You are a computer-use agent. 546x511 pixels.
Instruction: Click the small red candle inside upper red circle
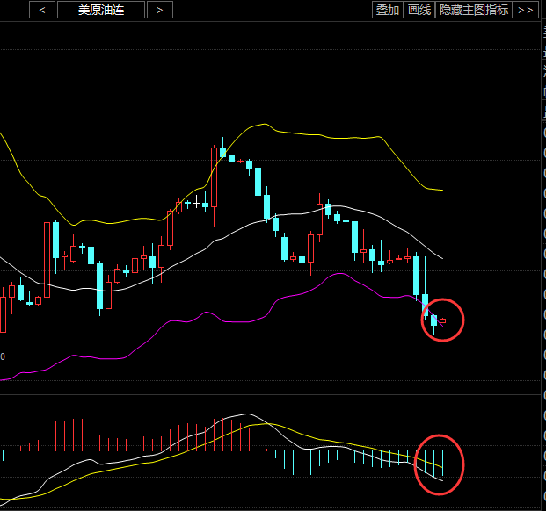point(443,321)
